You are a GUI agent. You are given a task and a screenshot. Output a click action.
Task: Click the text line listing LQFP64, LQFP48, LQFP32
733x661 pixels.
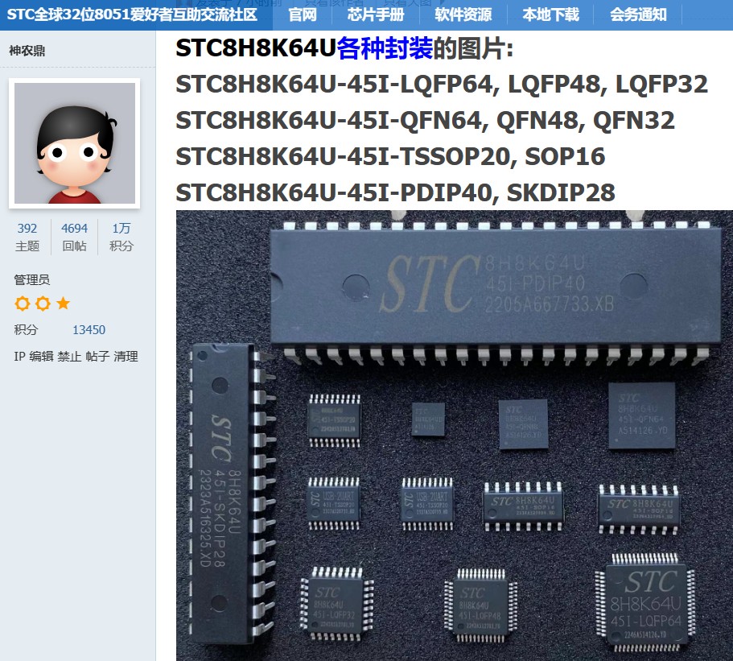(442, 85)
